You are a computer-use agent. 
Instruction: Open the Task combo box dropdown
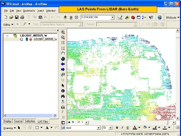pos(81,24)
